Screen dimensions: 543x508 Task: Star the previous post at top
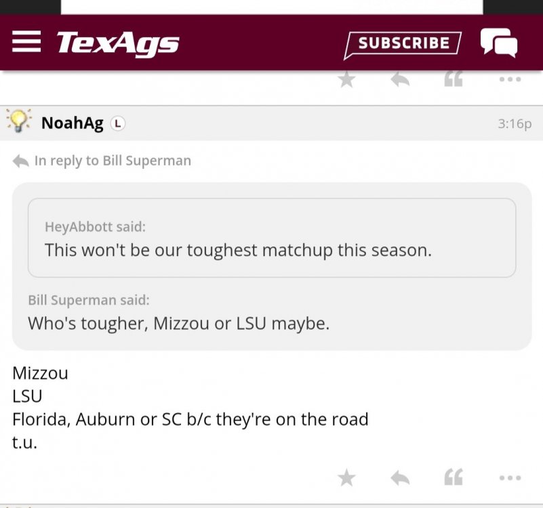(346, 80)
